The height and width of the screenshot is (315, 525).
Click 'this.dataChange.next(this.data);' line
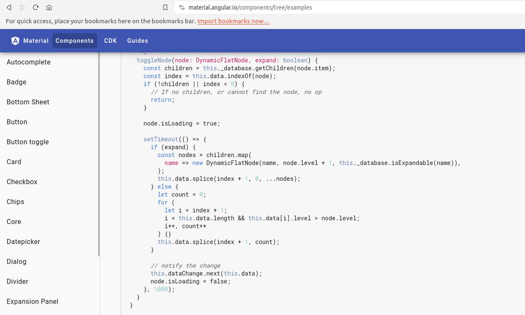click(206, 273)
